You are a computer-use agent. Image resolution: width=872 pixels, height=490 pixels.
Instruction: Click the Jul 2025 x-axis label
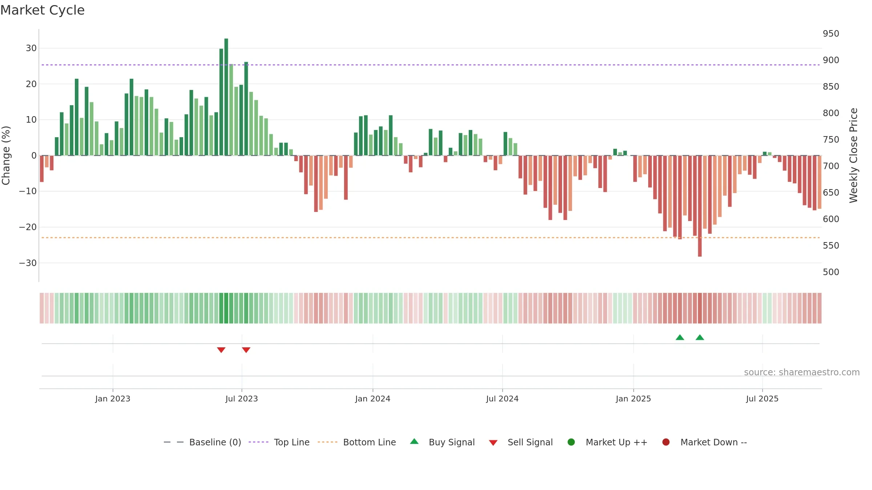pyautogui.click(x=762, y=399)
